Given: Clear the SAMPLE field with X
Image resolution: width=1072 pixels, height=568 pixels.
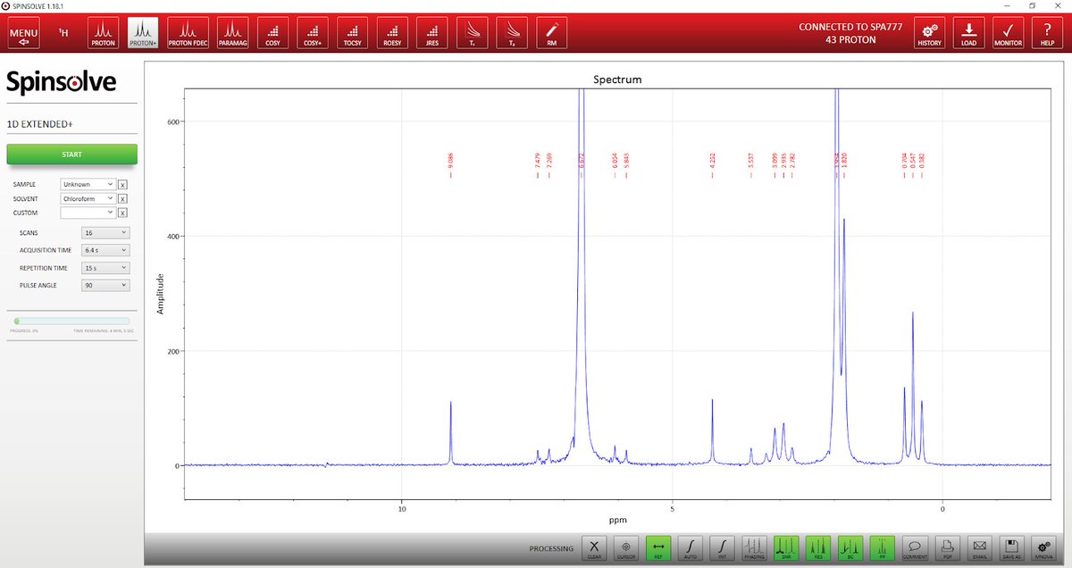Looking at the screenshot, I should tap(122, 184).
